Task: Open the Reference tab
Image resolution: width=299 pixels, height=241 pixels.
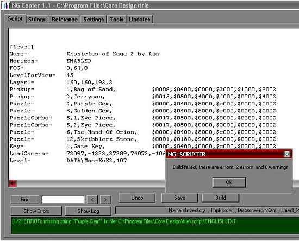Action: [x=64, y=20]
